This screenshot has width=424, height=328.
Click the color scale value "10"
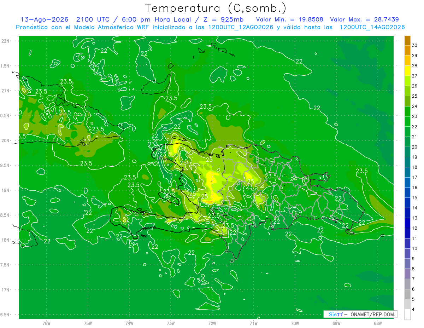point(415,248)
